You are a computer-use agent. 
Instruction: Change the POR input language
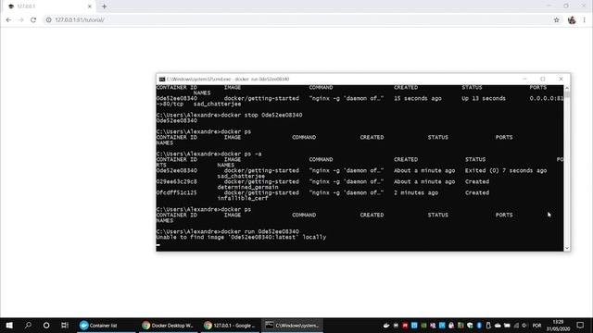tap(536, 326)
